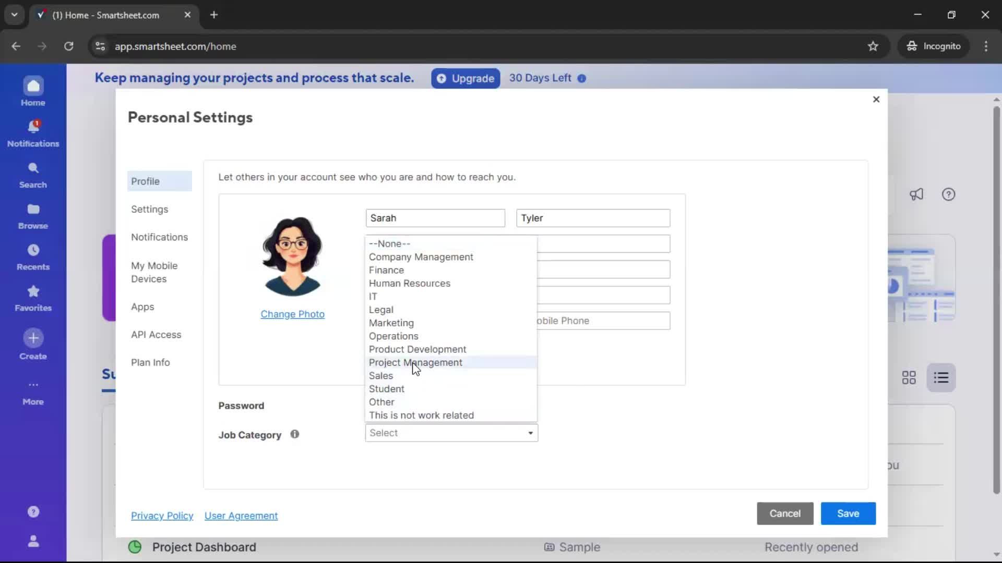Open the Job Category Select dropdown
The height and width of the screenshot is (563, 1002).
click(x=451, y=433)
